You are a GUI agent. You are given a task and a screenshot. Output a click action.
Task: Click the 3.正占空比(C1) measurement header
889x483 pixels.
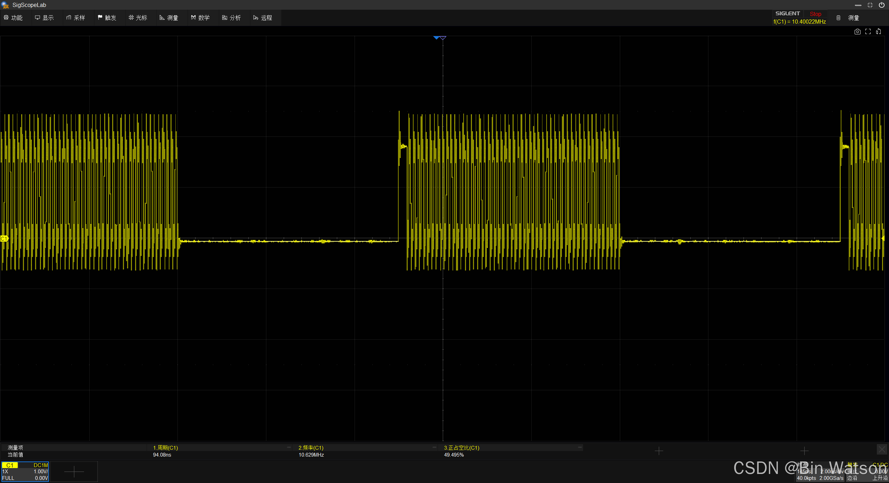click(462, 448)
